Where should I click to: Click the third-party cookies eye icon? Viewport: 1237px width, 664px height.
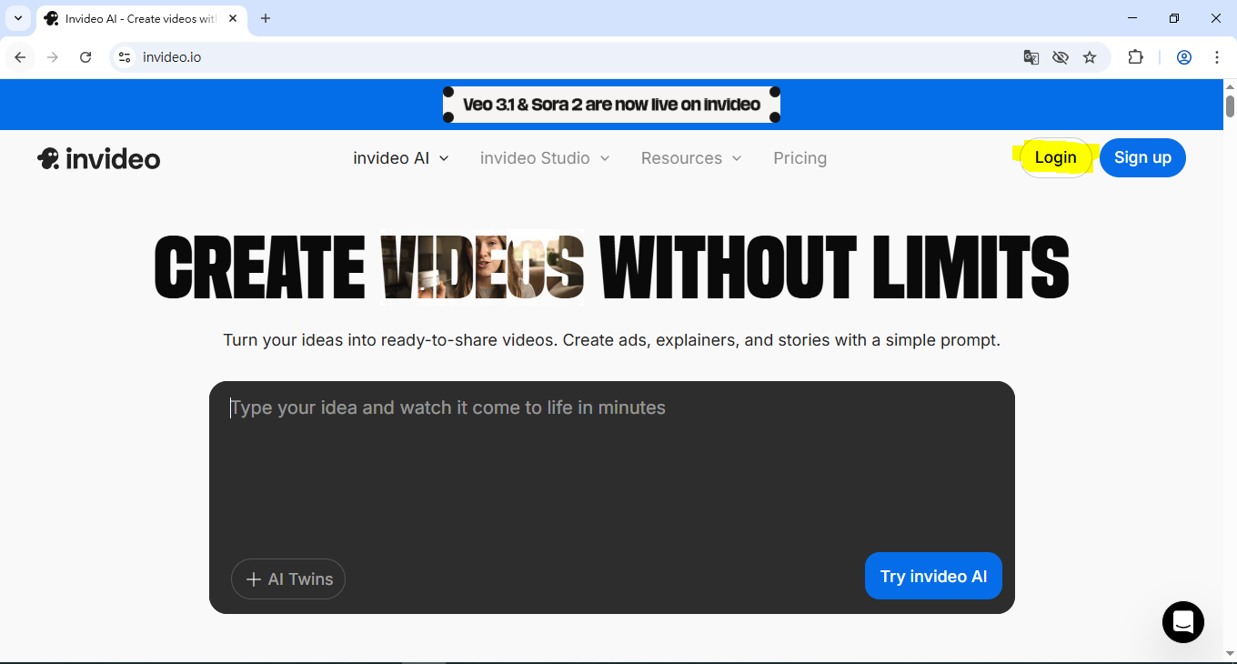[x=1061, y=57]
